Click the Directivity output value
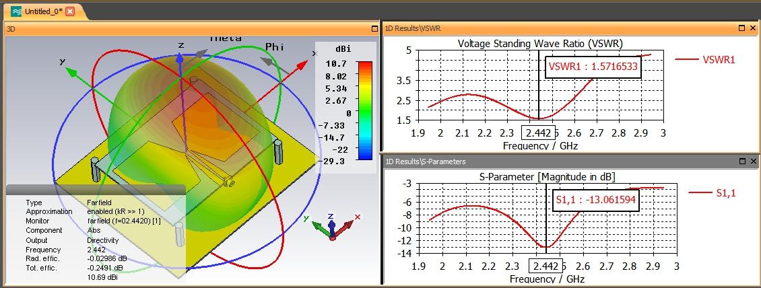The height and width of the screenshot is (288, 761). (102, 240)
